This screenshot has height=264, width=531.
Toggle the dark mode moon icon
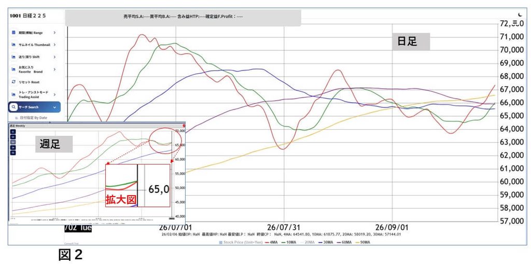pos(521,14)
